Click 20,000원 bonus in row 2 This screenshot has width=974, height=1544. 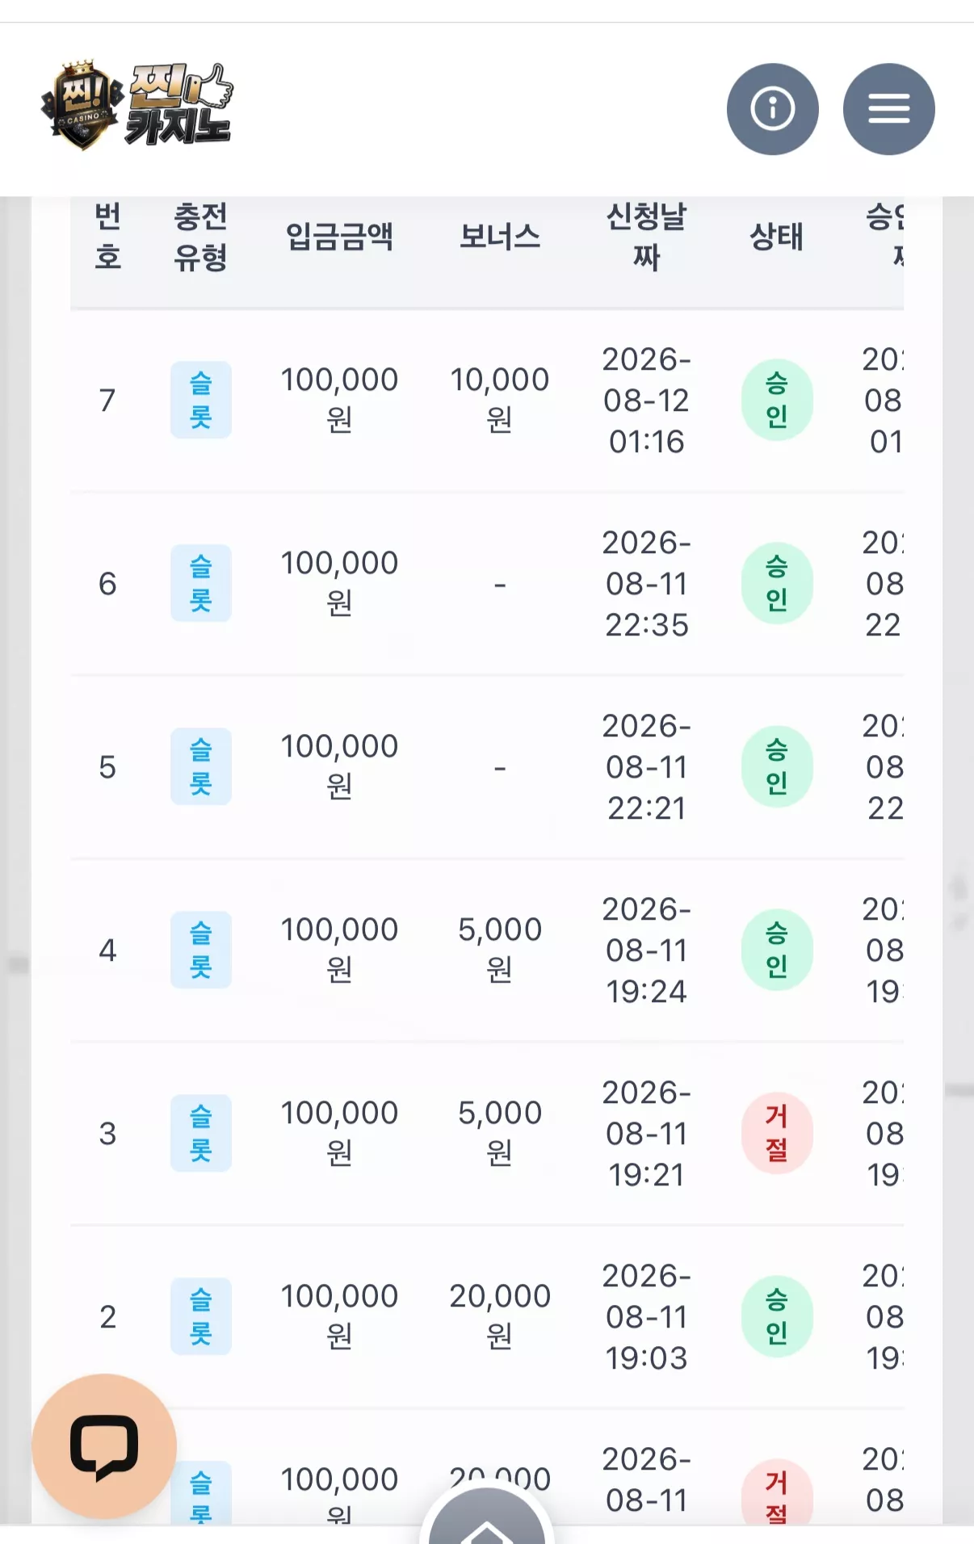pos(500,1315)
